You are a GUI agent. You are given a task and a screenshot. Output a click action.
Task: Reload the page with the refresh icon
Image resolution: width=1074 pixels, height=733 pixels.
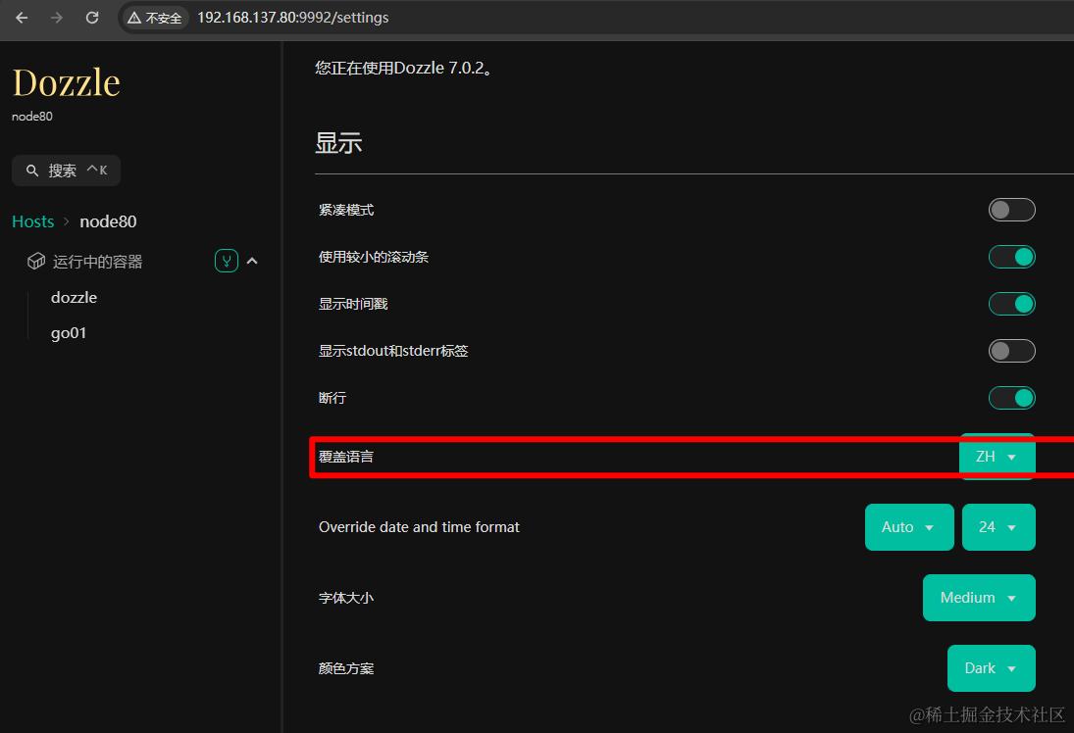coord(92,17)
